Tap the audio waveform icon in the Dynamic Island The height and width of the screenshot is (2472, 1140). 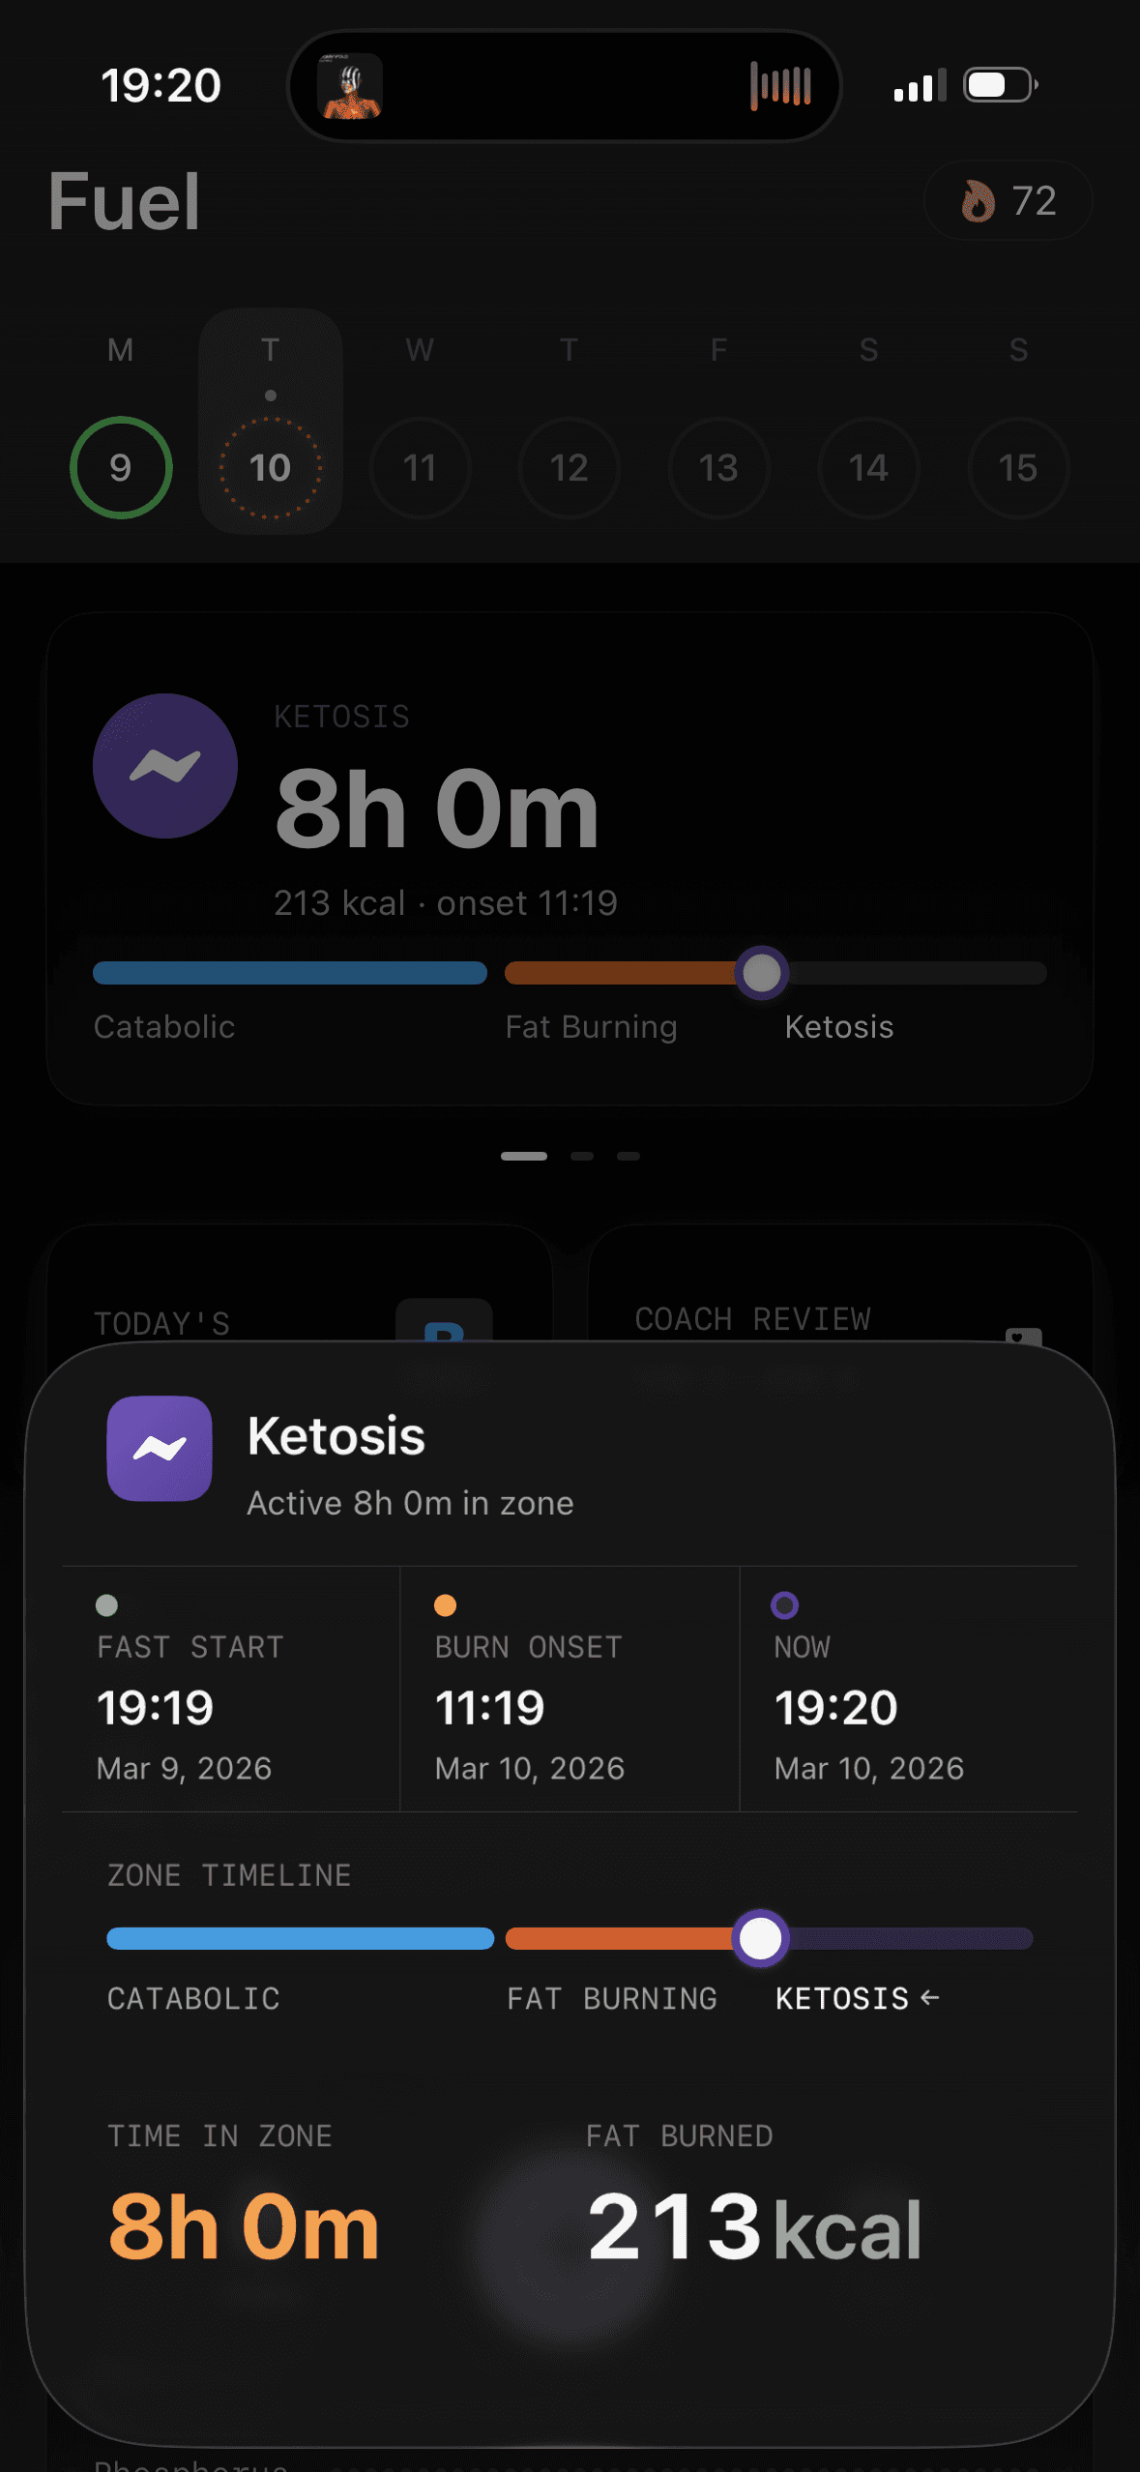(781, 85)
